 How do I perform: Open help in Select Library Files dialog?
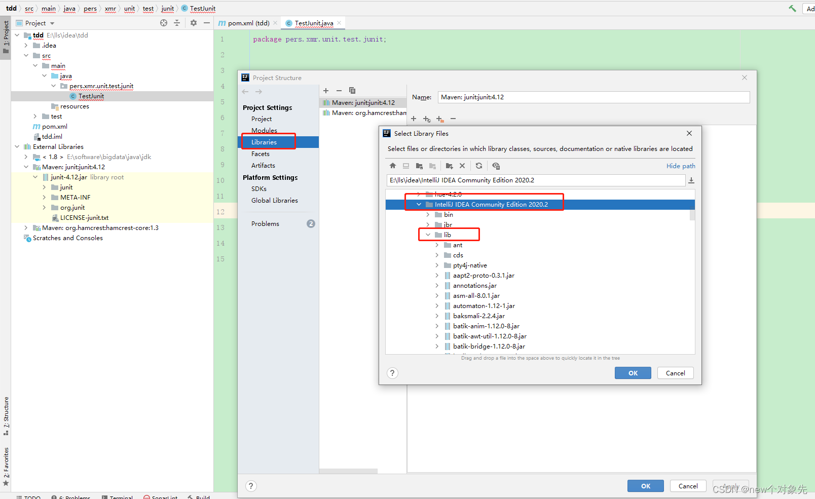coord(392,373)
